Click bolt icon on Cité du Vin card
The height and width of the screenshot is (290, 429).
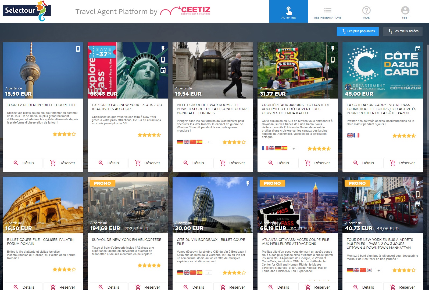click(x=248, y=183)
